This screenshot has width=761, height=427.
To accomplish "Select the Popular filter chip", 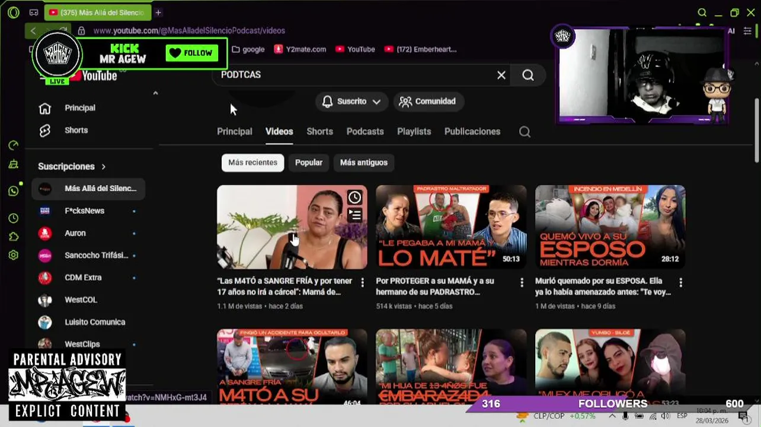I will click(x=309, y=162).
